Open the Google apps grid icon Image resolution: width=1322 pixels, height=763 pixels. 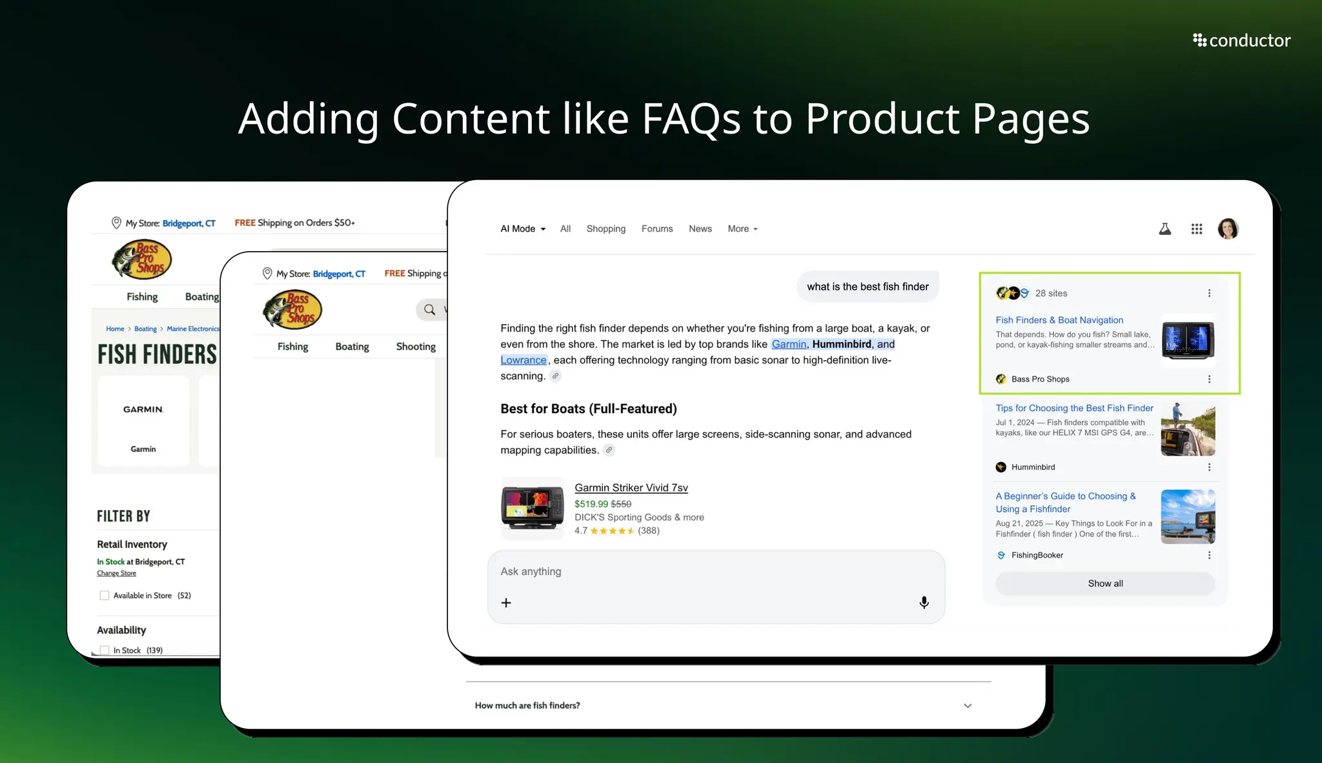(1196, 229)
